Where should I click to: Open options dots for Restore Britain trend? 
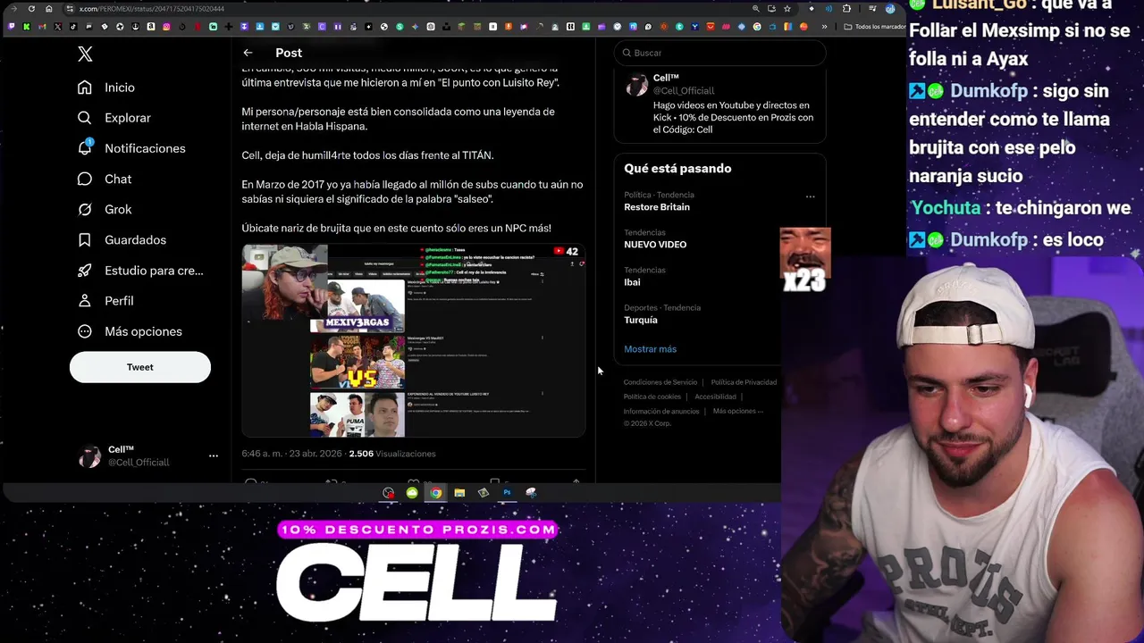point(811,196)
